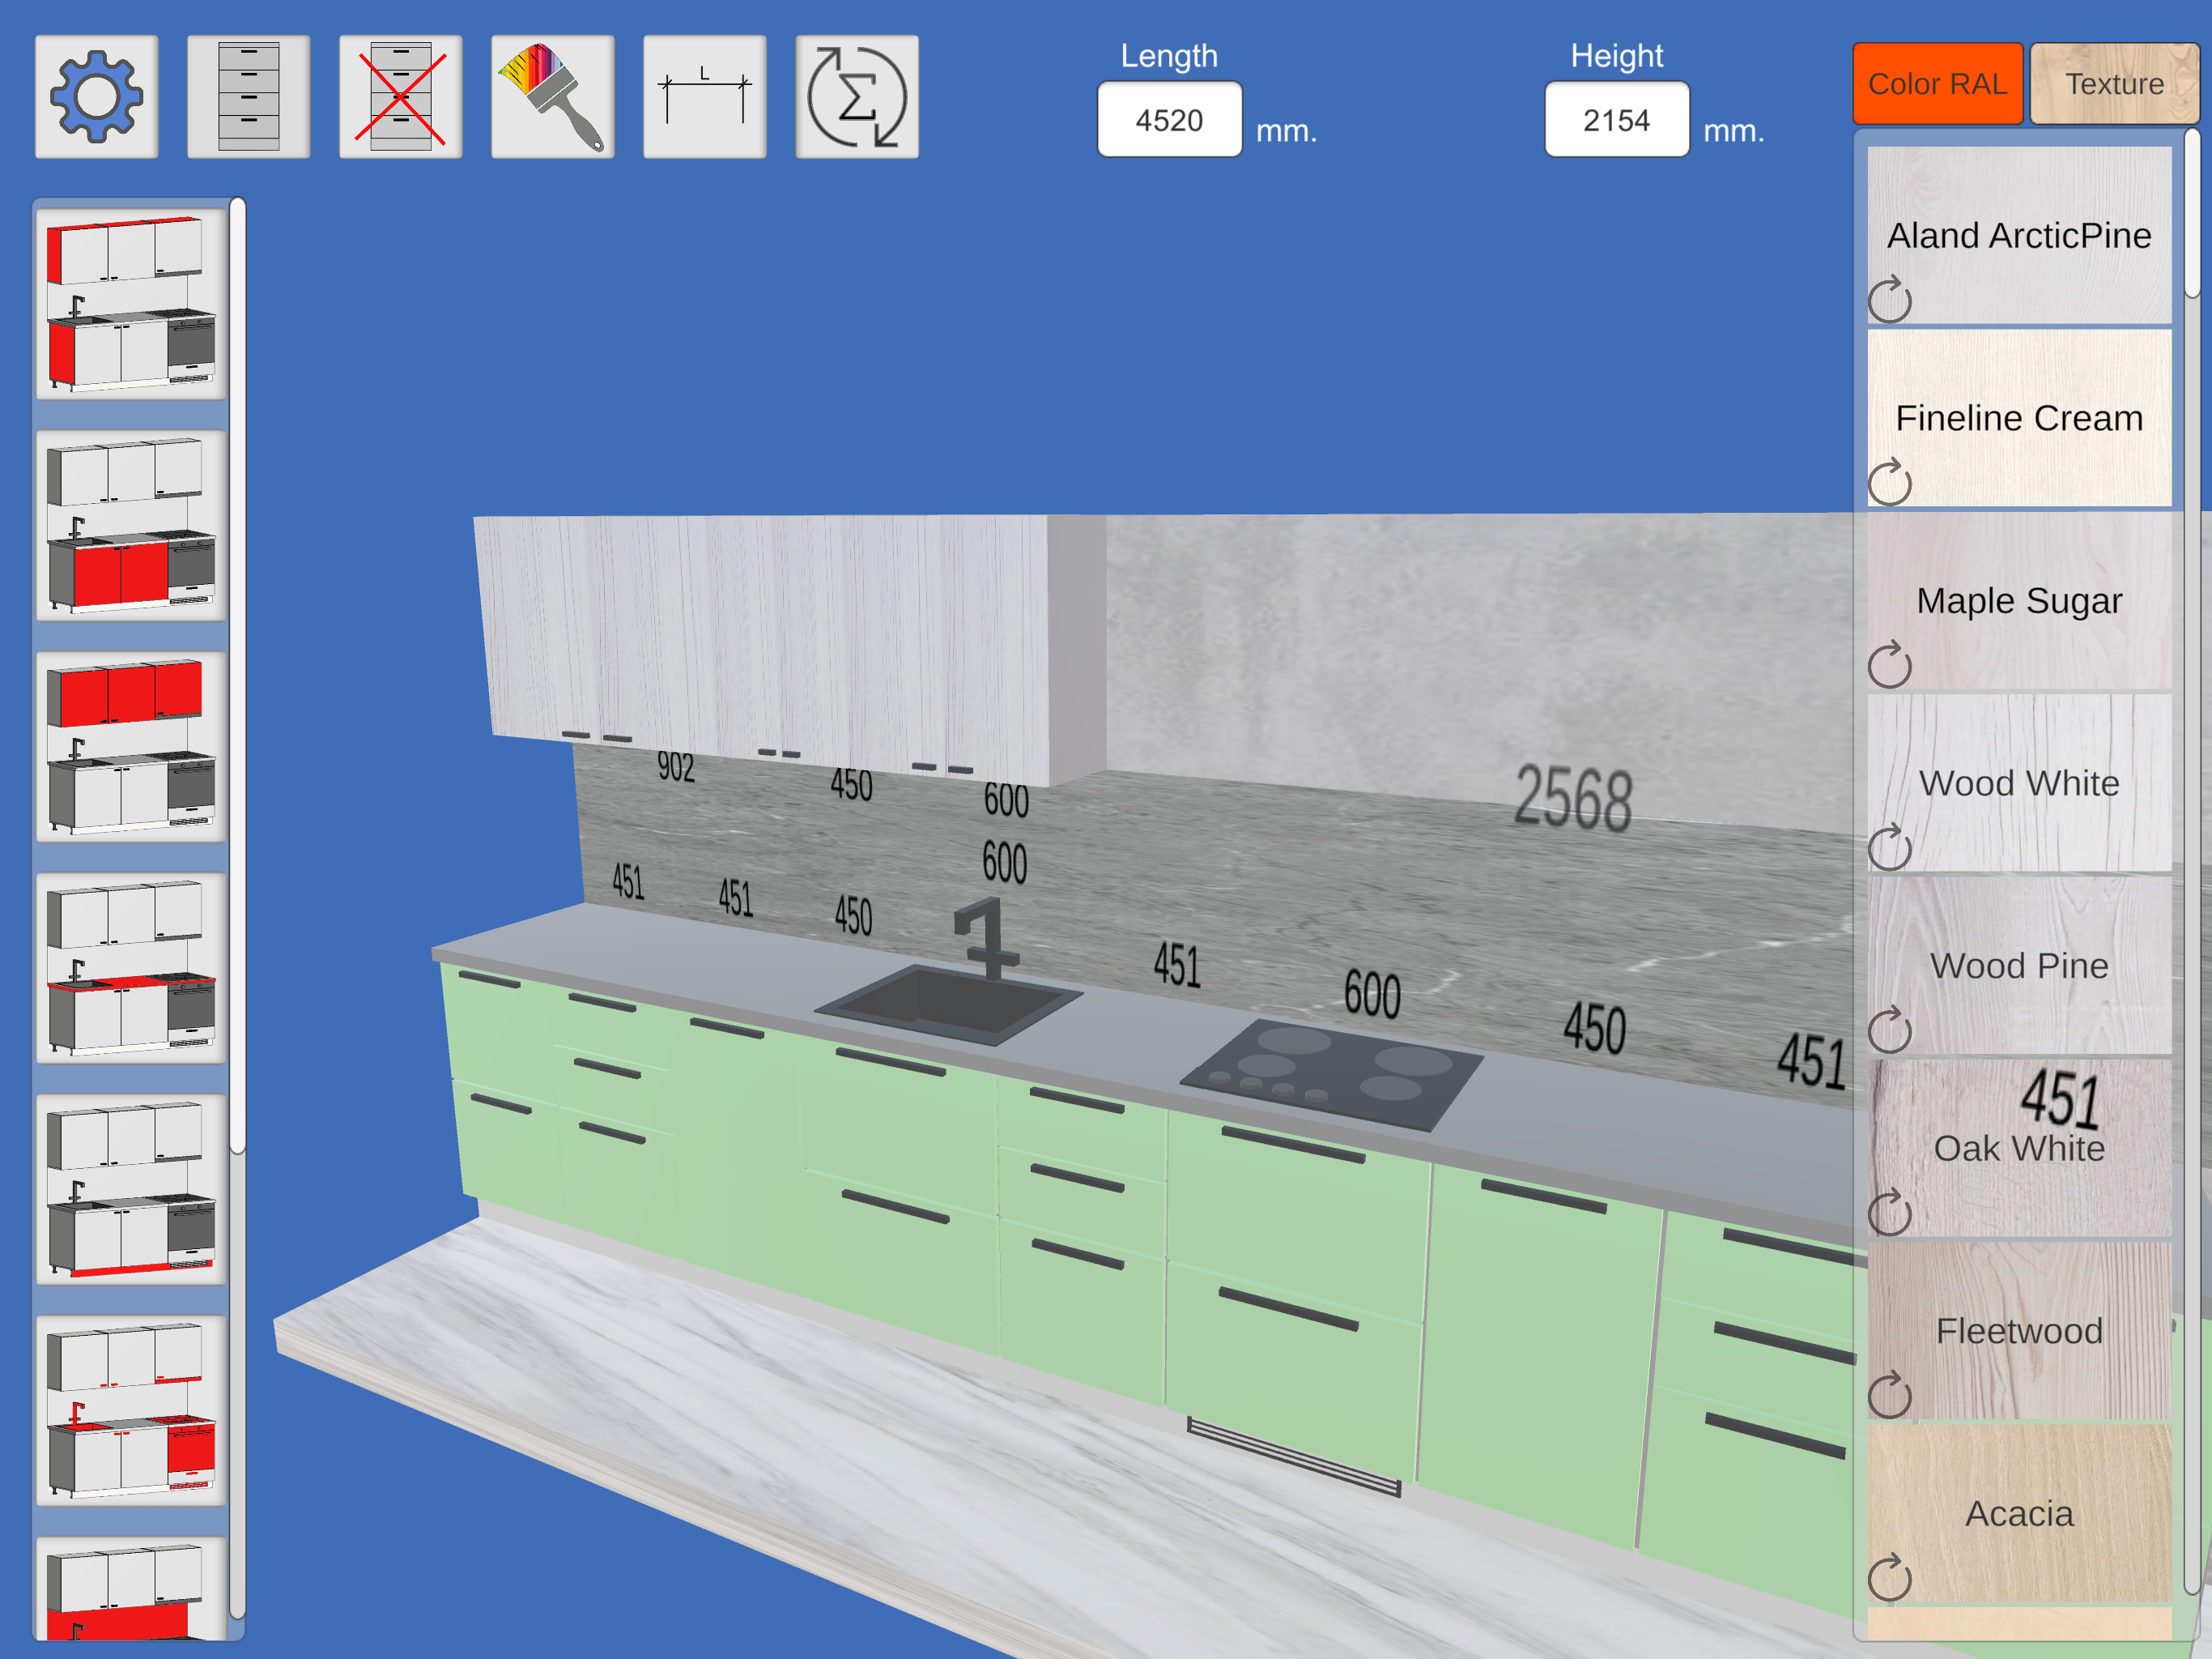Select thumbnail with red cabinet sides highlighted

coord(131,305)
